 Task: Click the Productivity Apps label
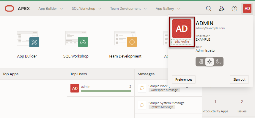(215, 111)
